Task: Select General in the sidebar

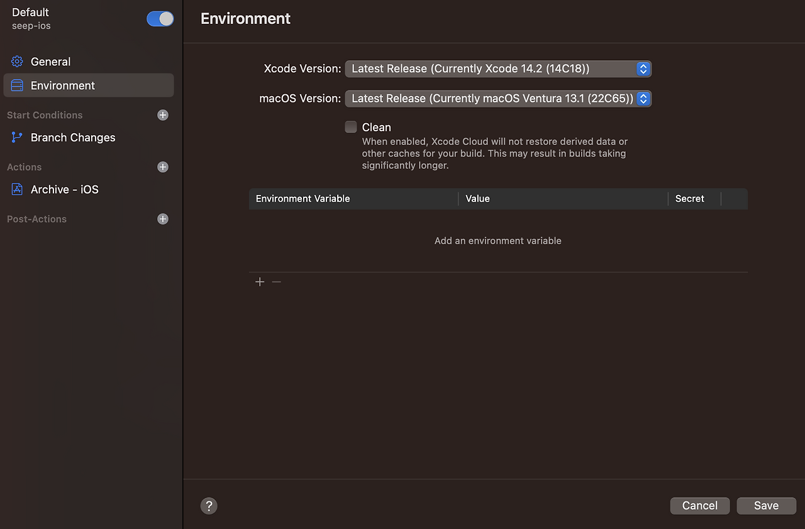Action: click(x=51, y=62)
